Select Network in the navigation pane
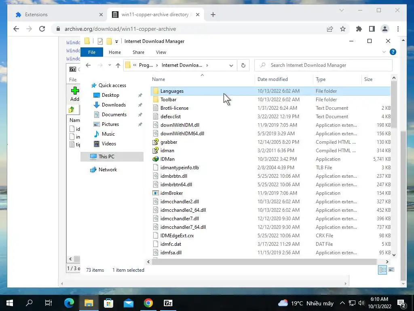This screenshot has width=414, height=311. pyautogui.click(x=108, y=170)
